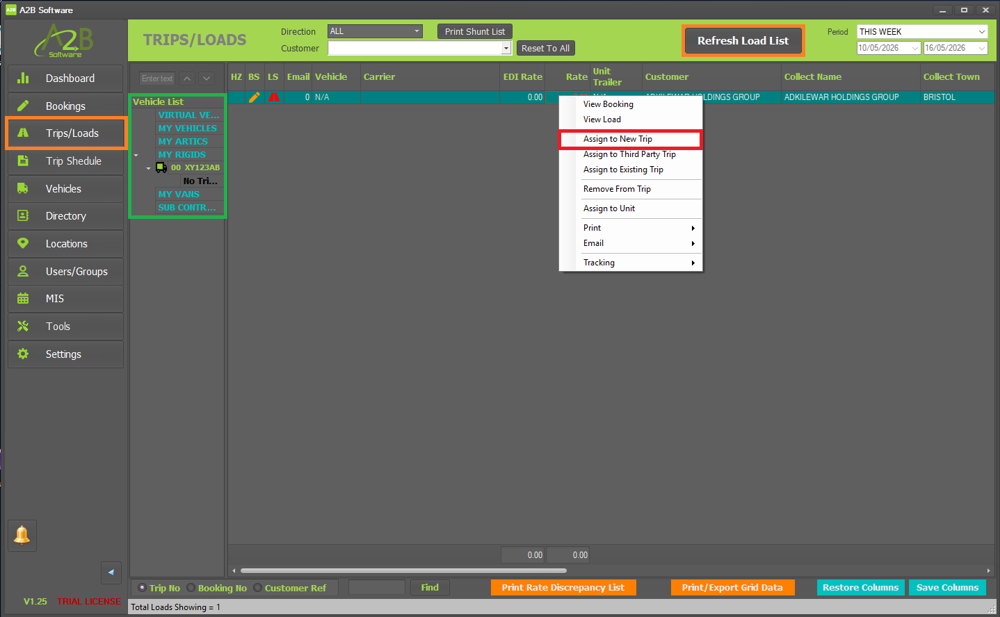Image resolution: width=1000 pixels, height=617 pixels.
Task: Select the No Tri... tree entry
Action: tap(200, 181)
